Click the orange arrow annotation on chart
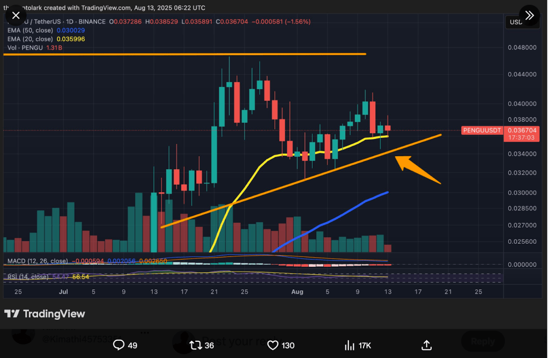 point(418,170)
